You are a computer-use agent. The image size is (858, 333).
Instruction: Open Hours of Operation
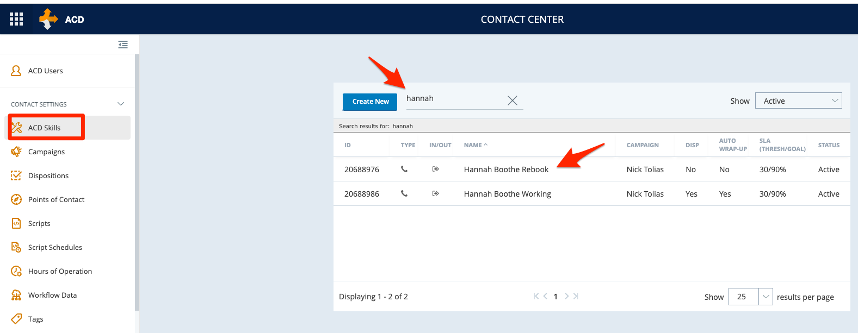click(60, 271)
